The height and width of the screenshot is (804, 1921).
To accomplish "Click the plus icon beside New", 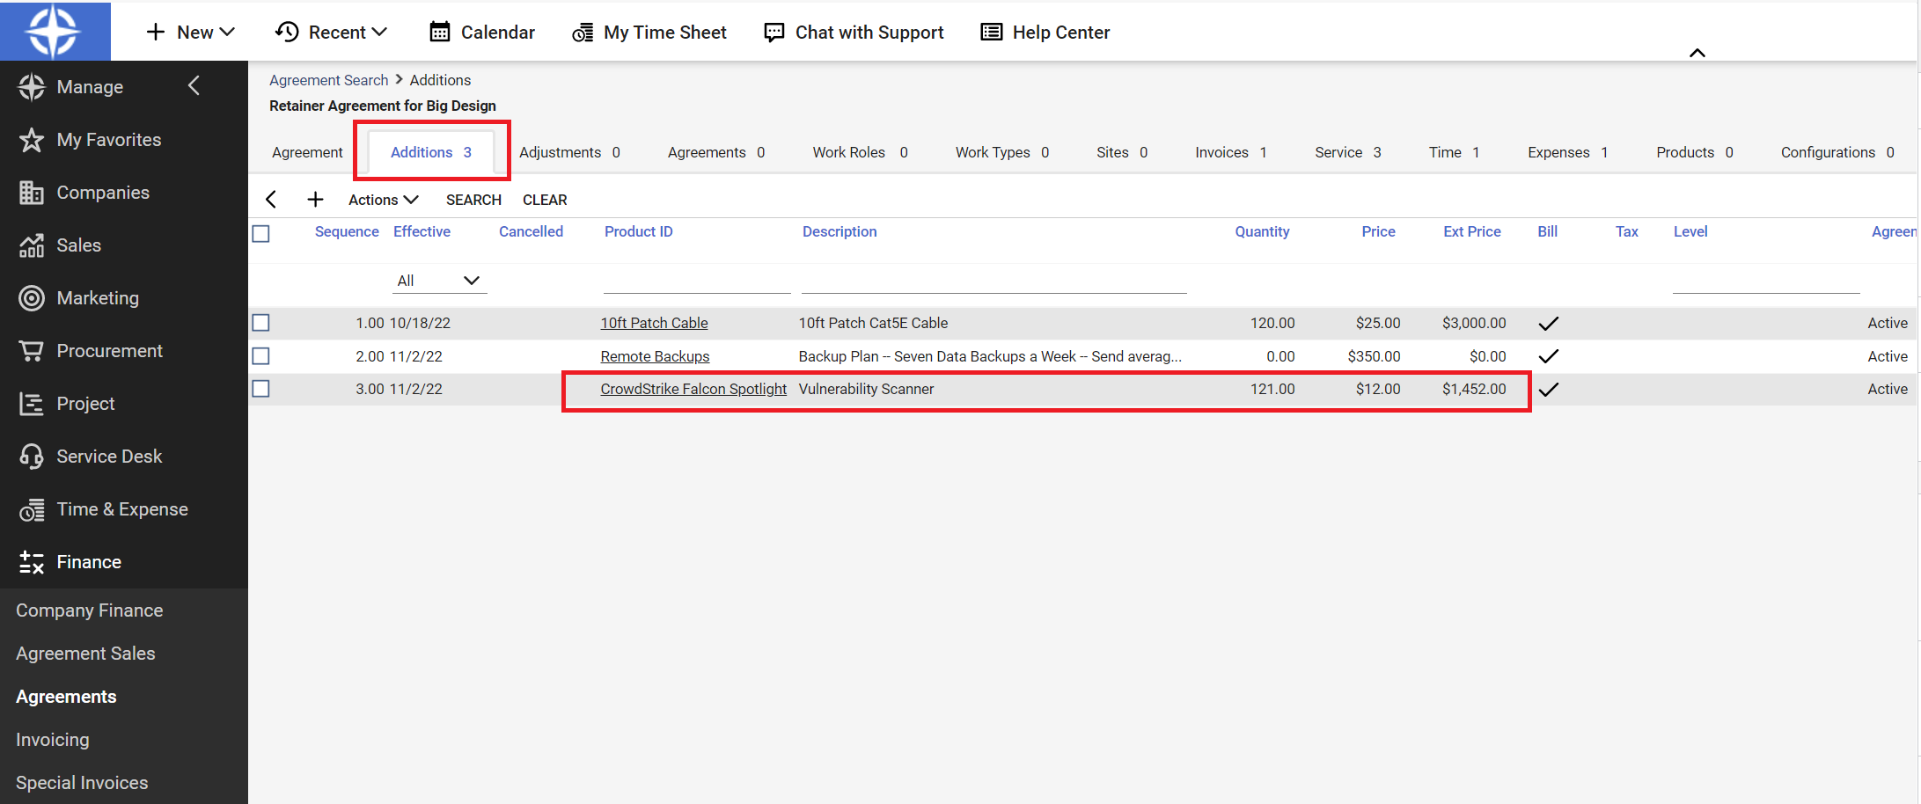I will coord(156,33).
